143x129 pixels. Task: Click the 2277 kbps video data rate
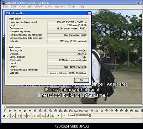click(x=67, y=41)
